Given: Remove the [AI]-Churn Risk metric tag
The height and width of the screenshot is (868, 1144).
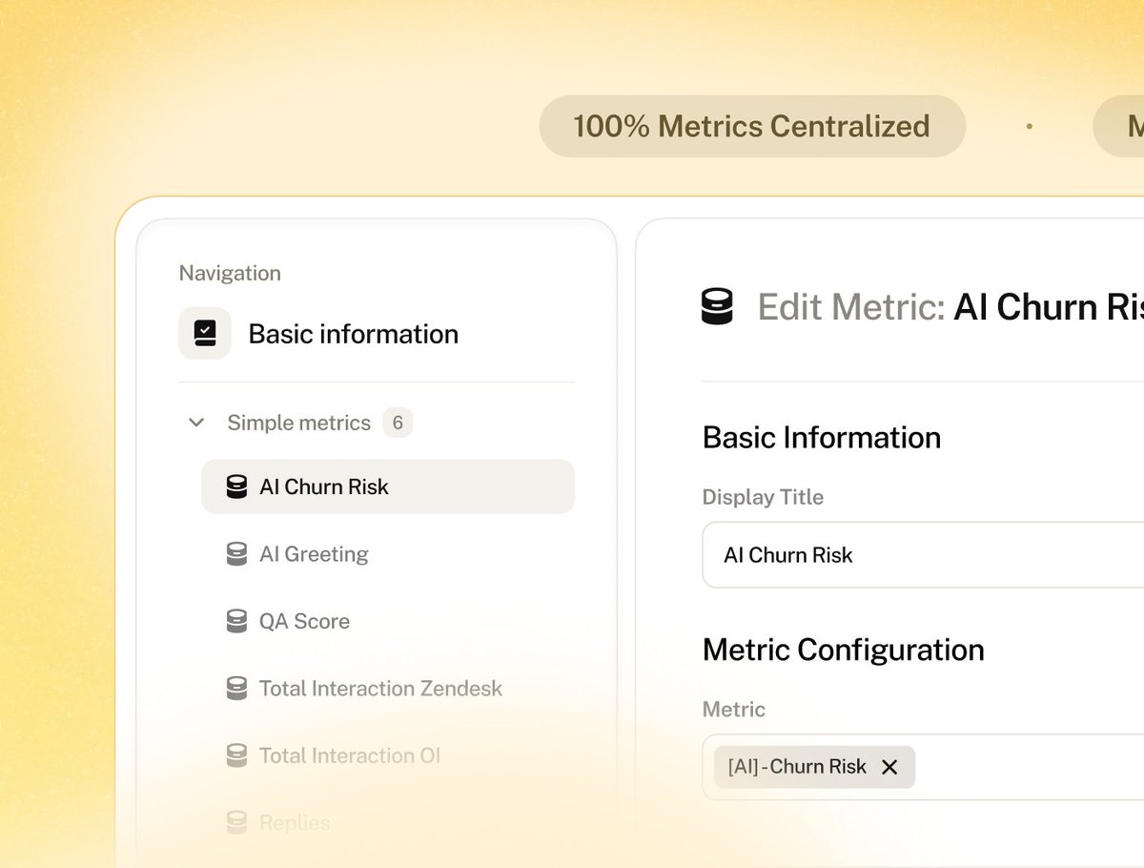Looking at the screenshot, I should [889, 767].
